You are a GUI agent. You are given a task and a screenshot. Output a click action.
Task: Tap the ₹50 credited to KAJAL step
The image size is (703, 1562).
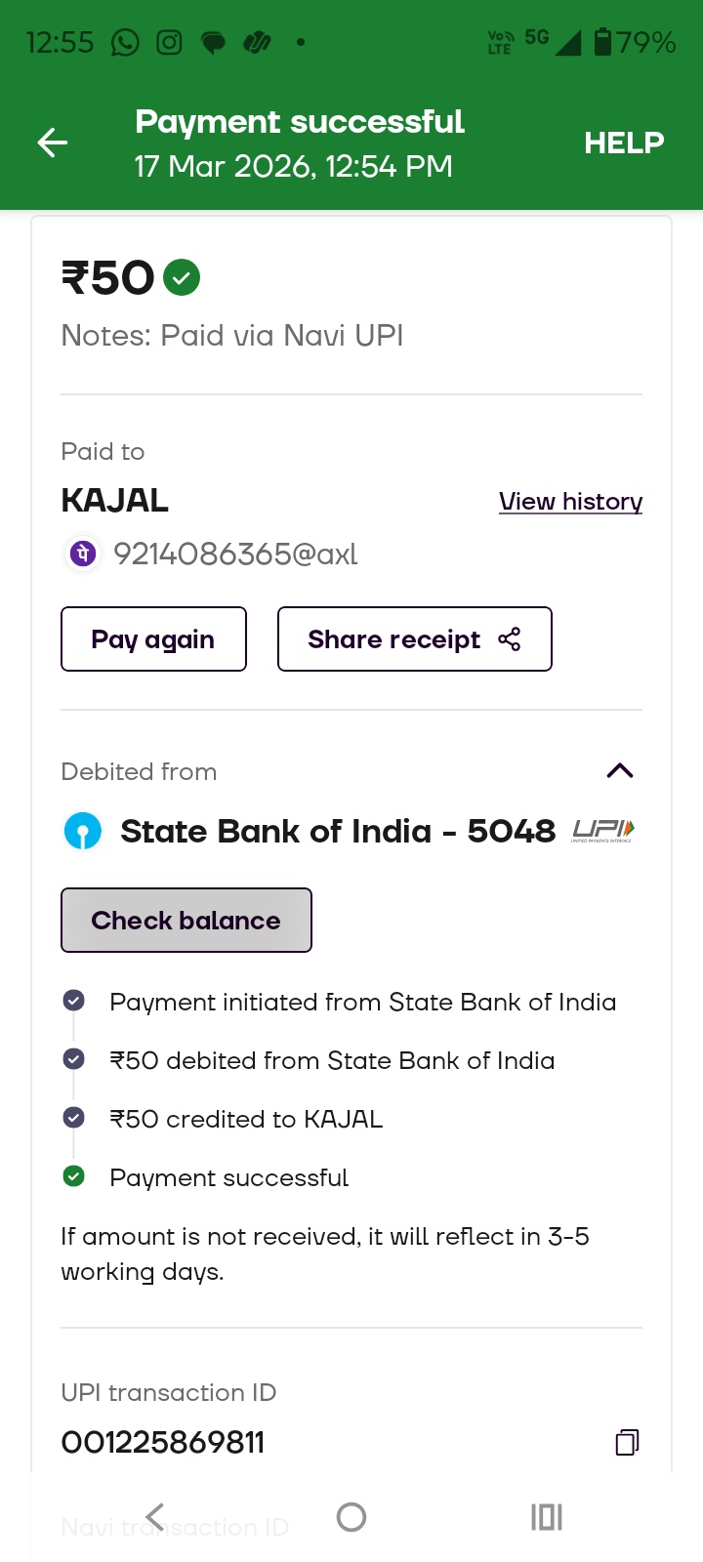click(246, 1119)
